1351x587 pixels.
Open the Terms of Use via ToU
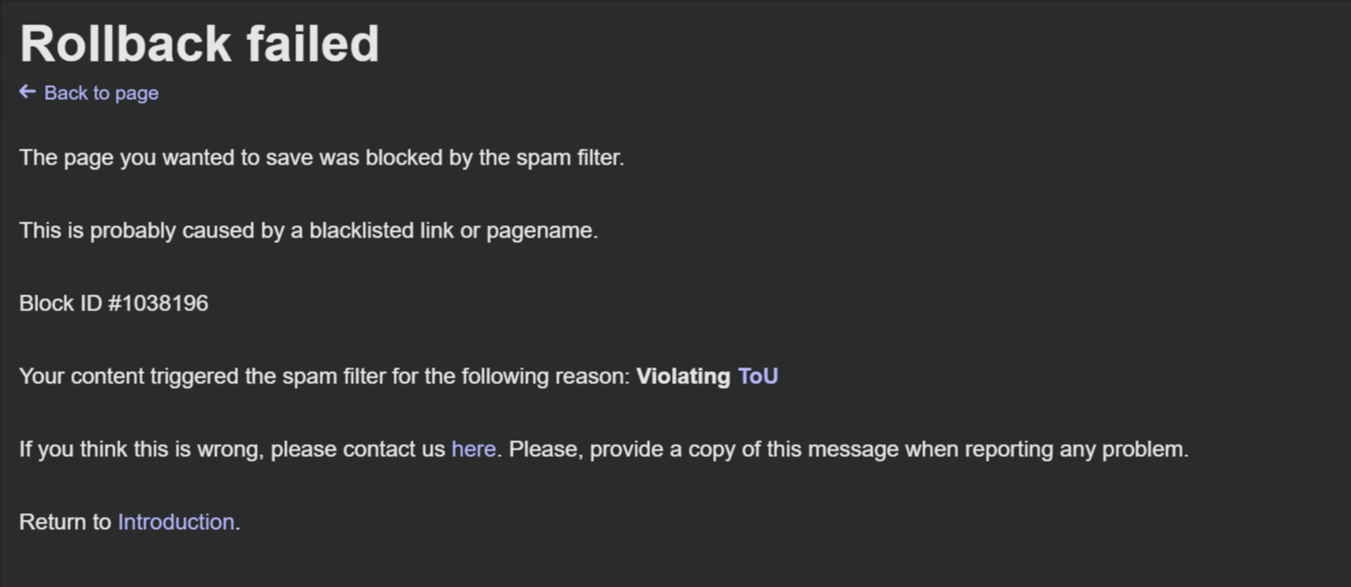[758, 376]
